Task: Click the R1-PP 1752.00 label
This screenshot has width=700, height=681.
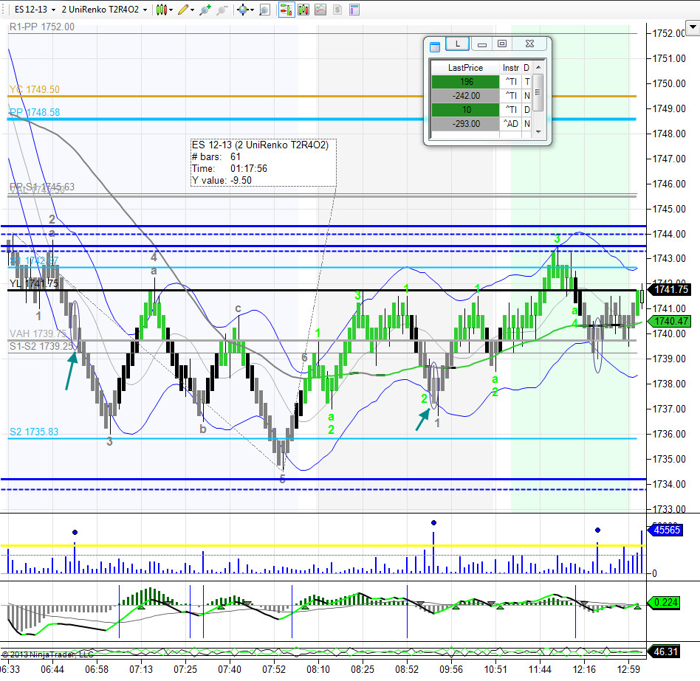Action: (x=42, y=27)
